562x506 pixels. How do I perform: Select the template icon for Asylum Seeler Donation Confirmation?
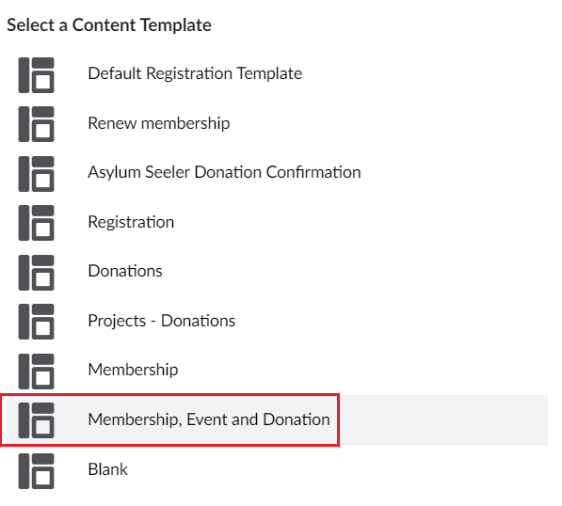point(36,174)
